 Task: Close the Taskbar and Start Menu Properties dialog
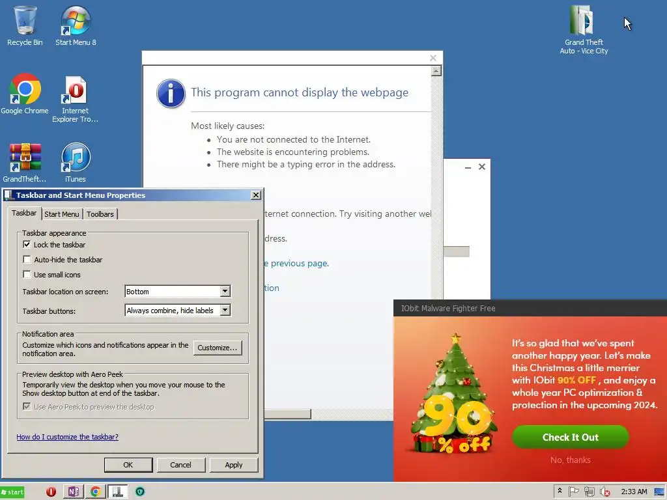(x=255, y=195)
